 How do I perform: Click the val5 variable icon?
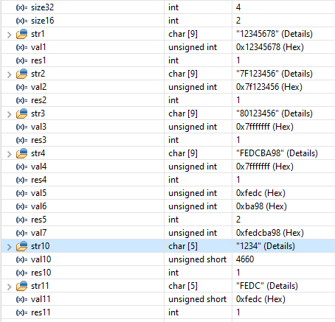click(x=21, y=193)
